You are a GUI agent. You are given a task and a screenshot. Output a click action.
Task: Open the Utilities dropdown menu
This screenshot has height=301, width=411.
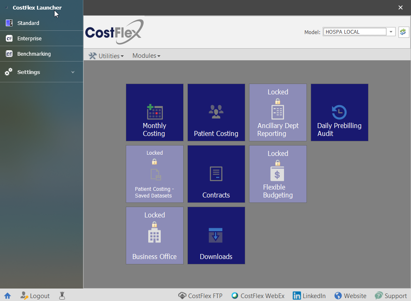107,56
